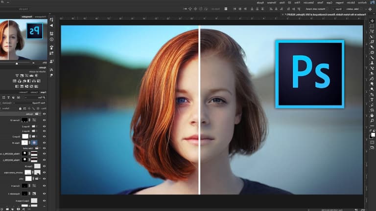376x211 pixels.
Task: Open the Filtro menu
Action: coord(297,2)
